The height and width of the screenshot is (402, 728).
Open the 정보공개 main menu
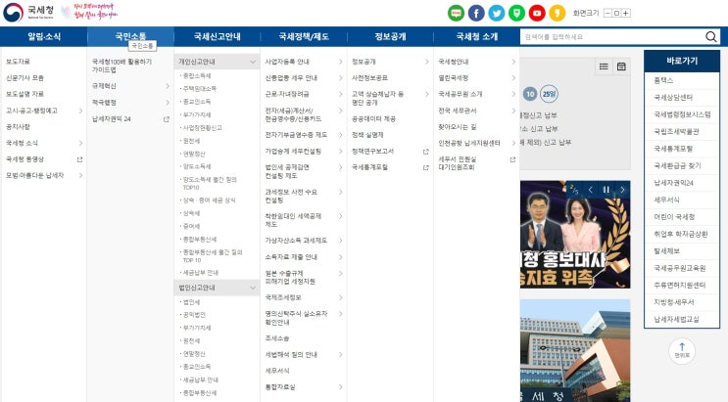coord(390,36)
